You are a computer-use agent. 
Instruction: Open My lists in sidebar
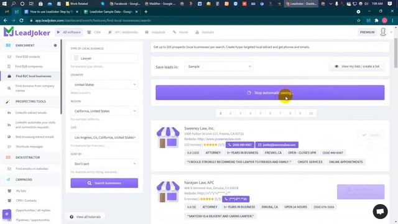coord(21,191)
